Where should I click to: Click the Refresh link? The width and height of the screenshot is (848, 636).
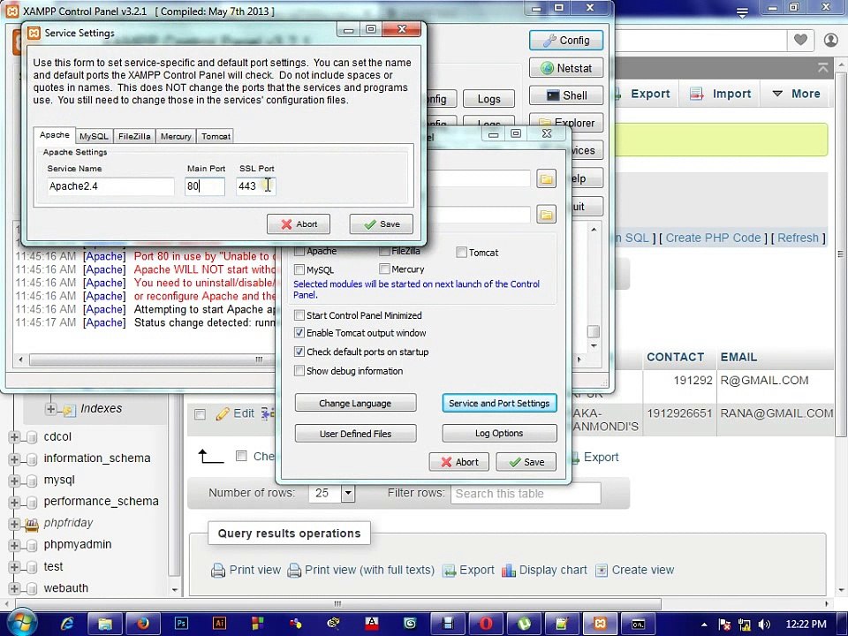point(798,238)
